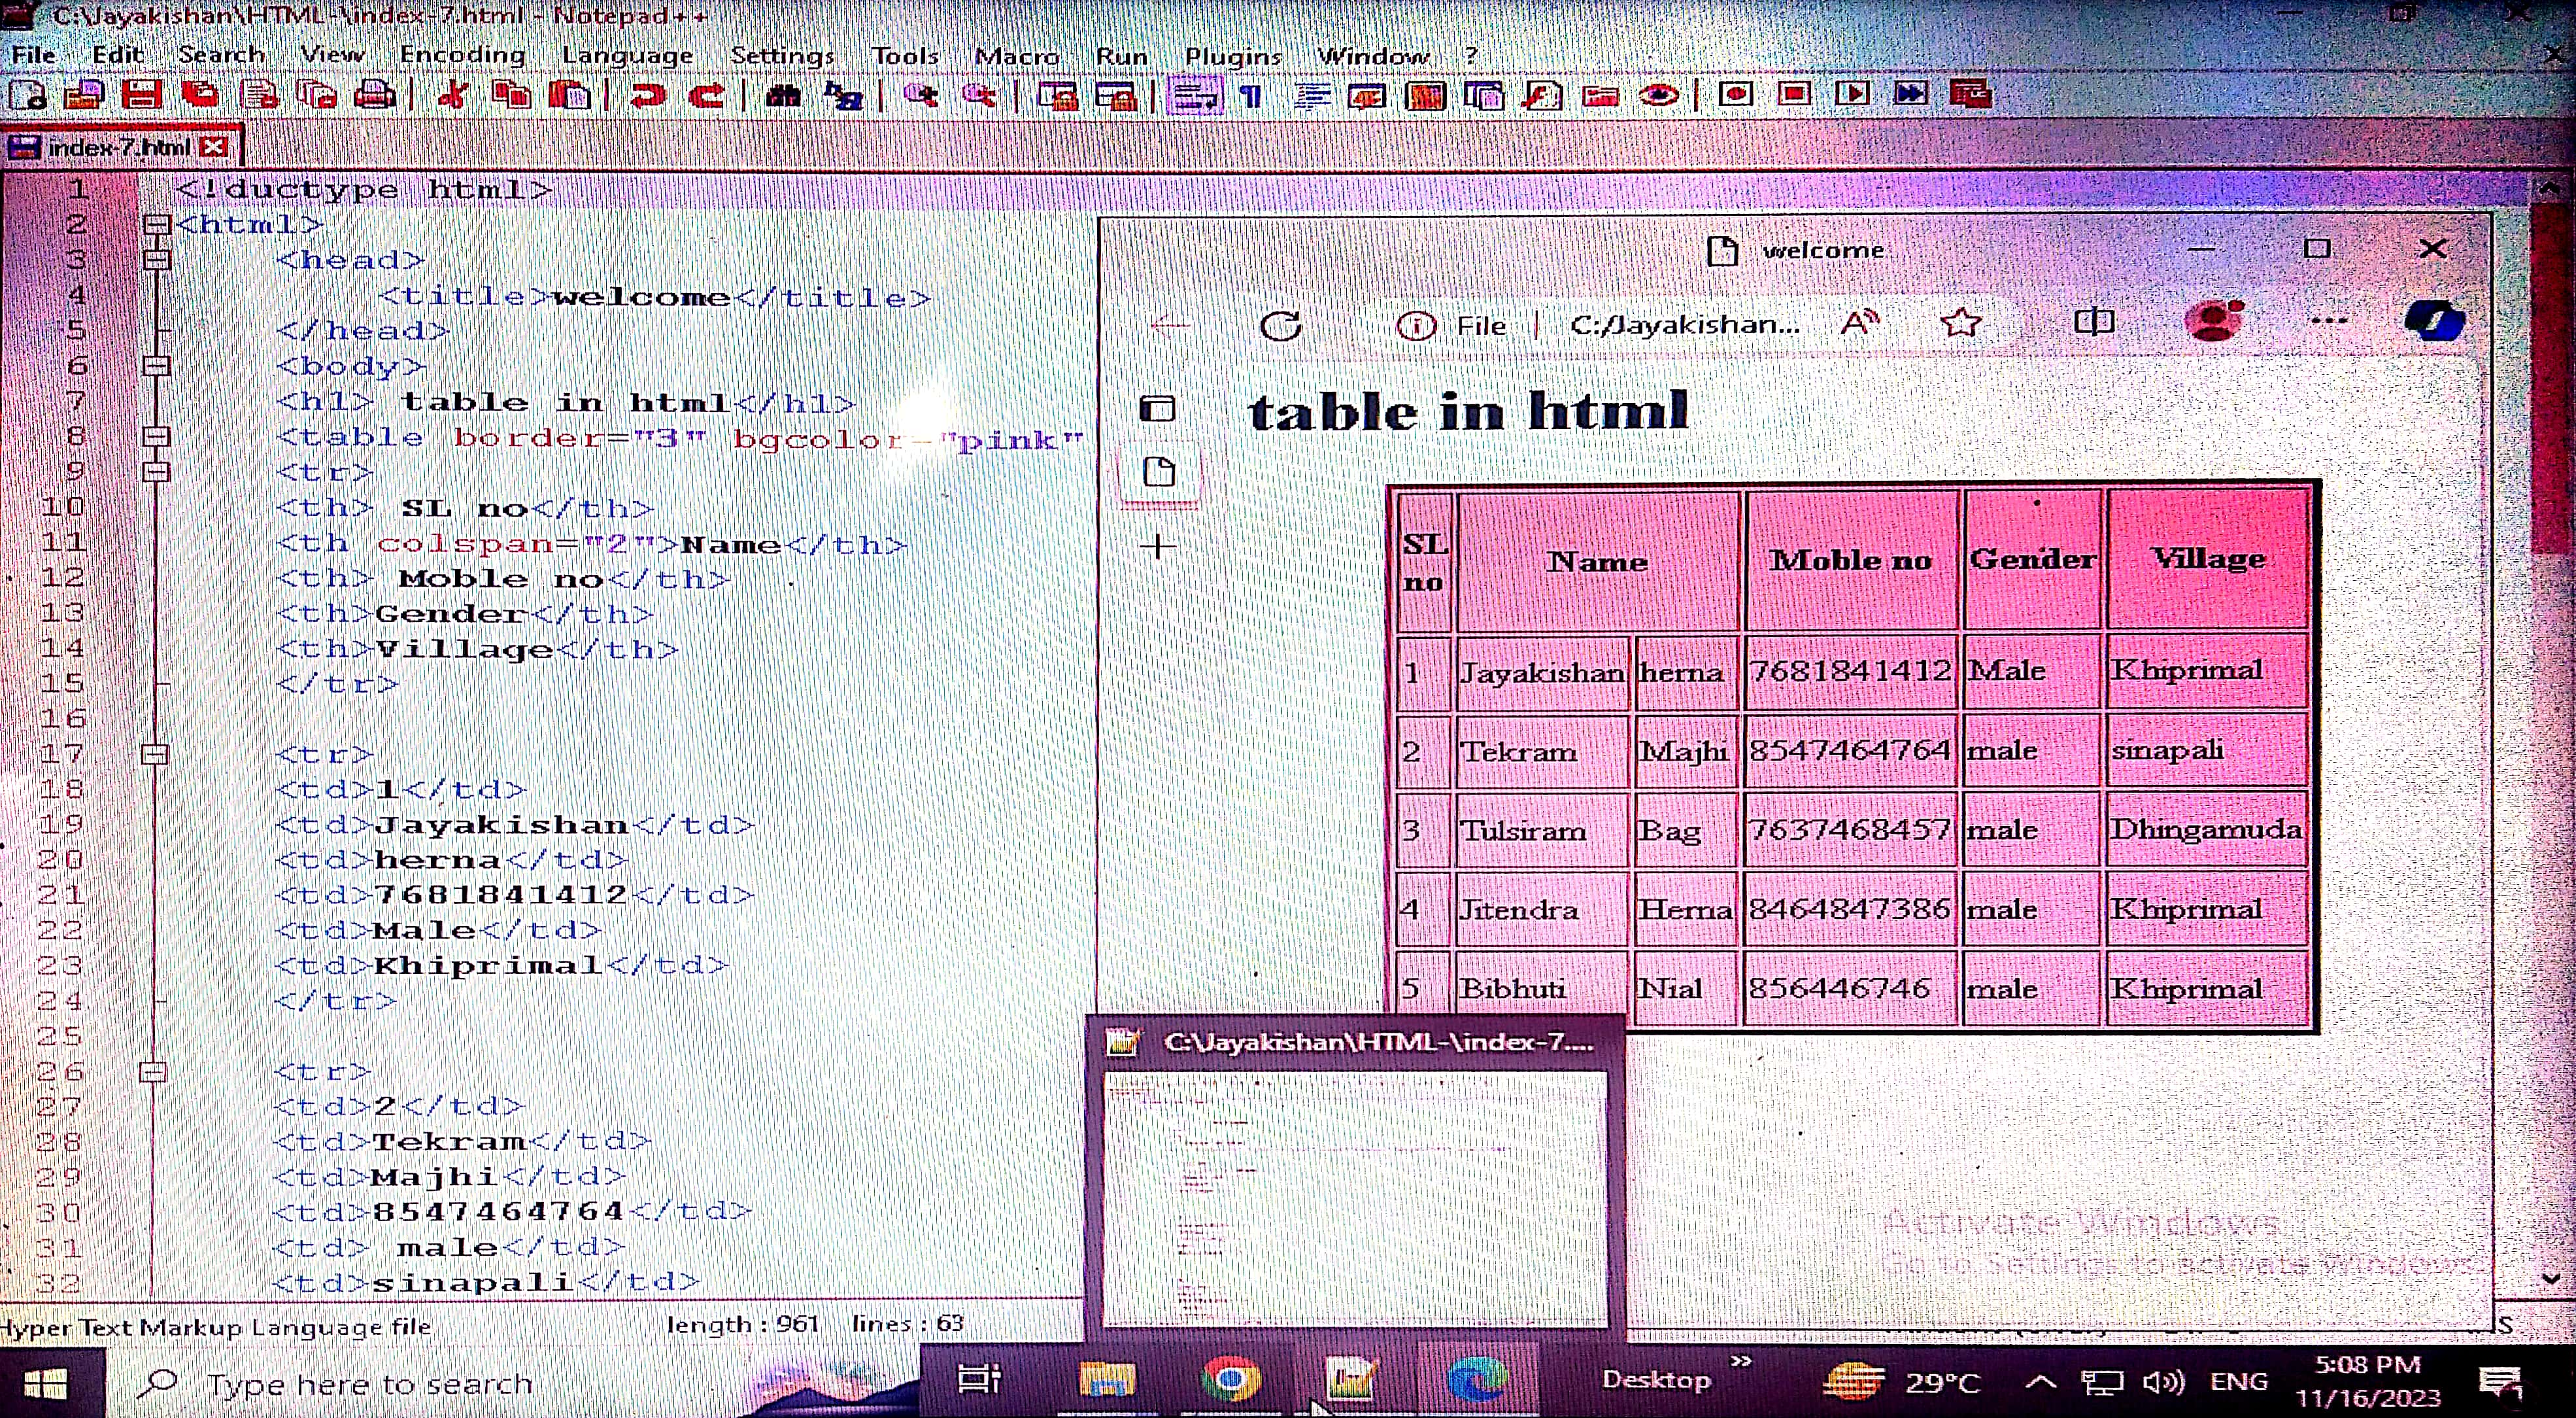Click the Undo arrow icon

tap(647, 96)
